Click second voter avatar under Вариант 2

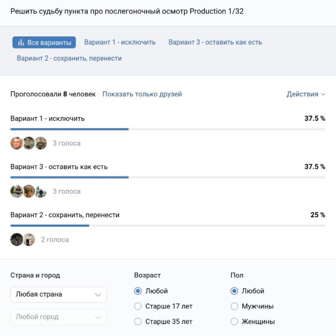(29, 239)
